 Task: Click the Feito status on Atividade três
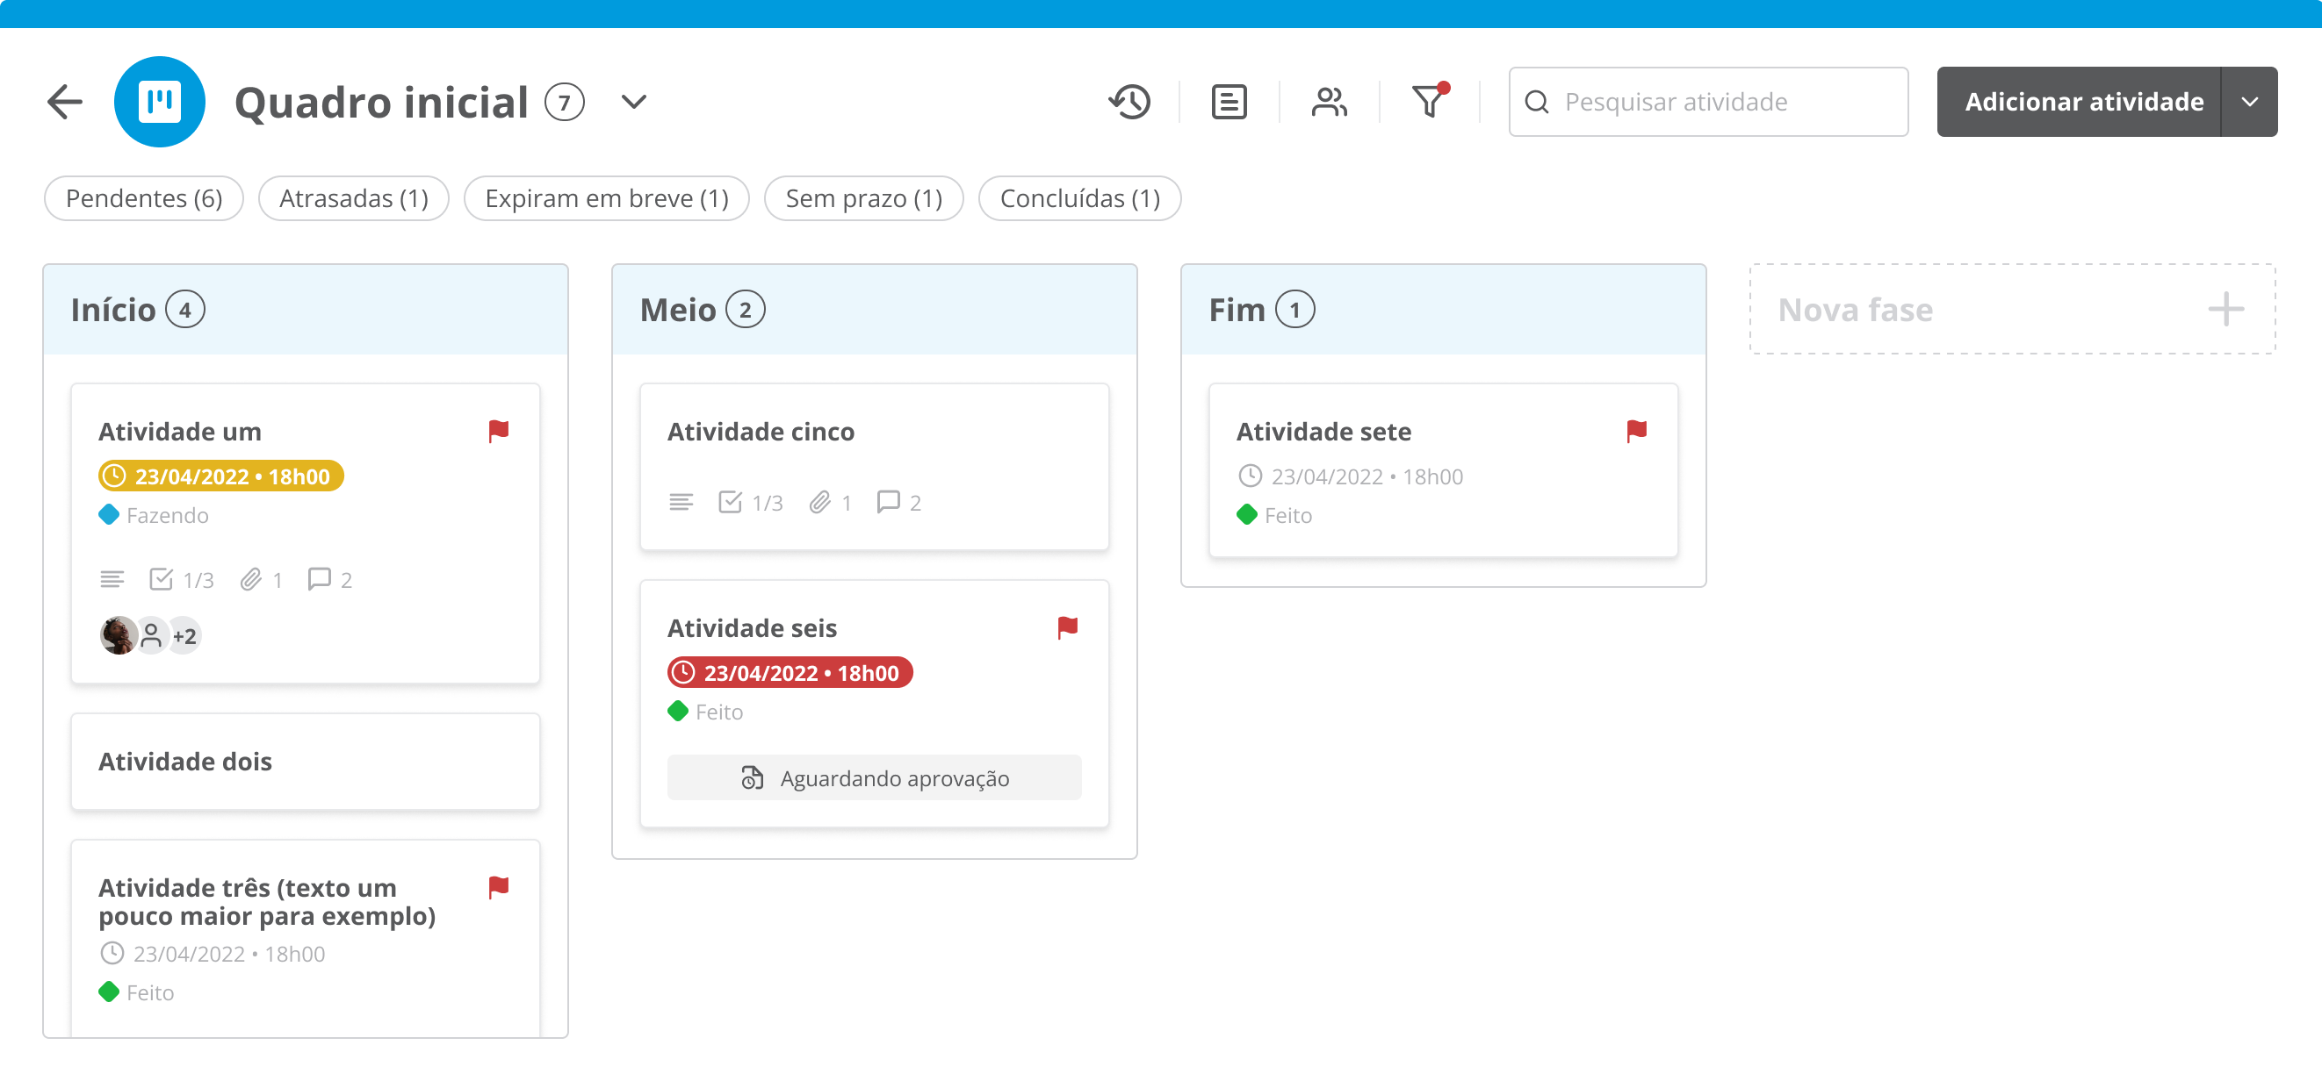pos(137,992)
